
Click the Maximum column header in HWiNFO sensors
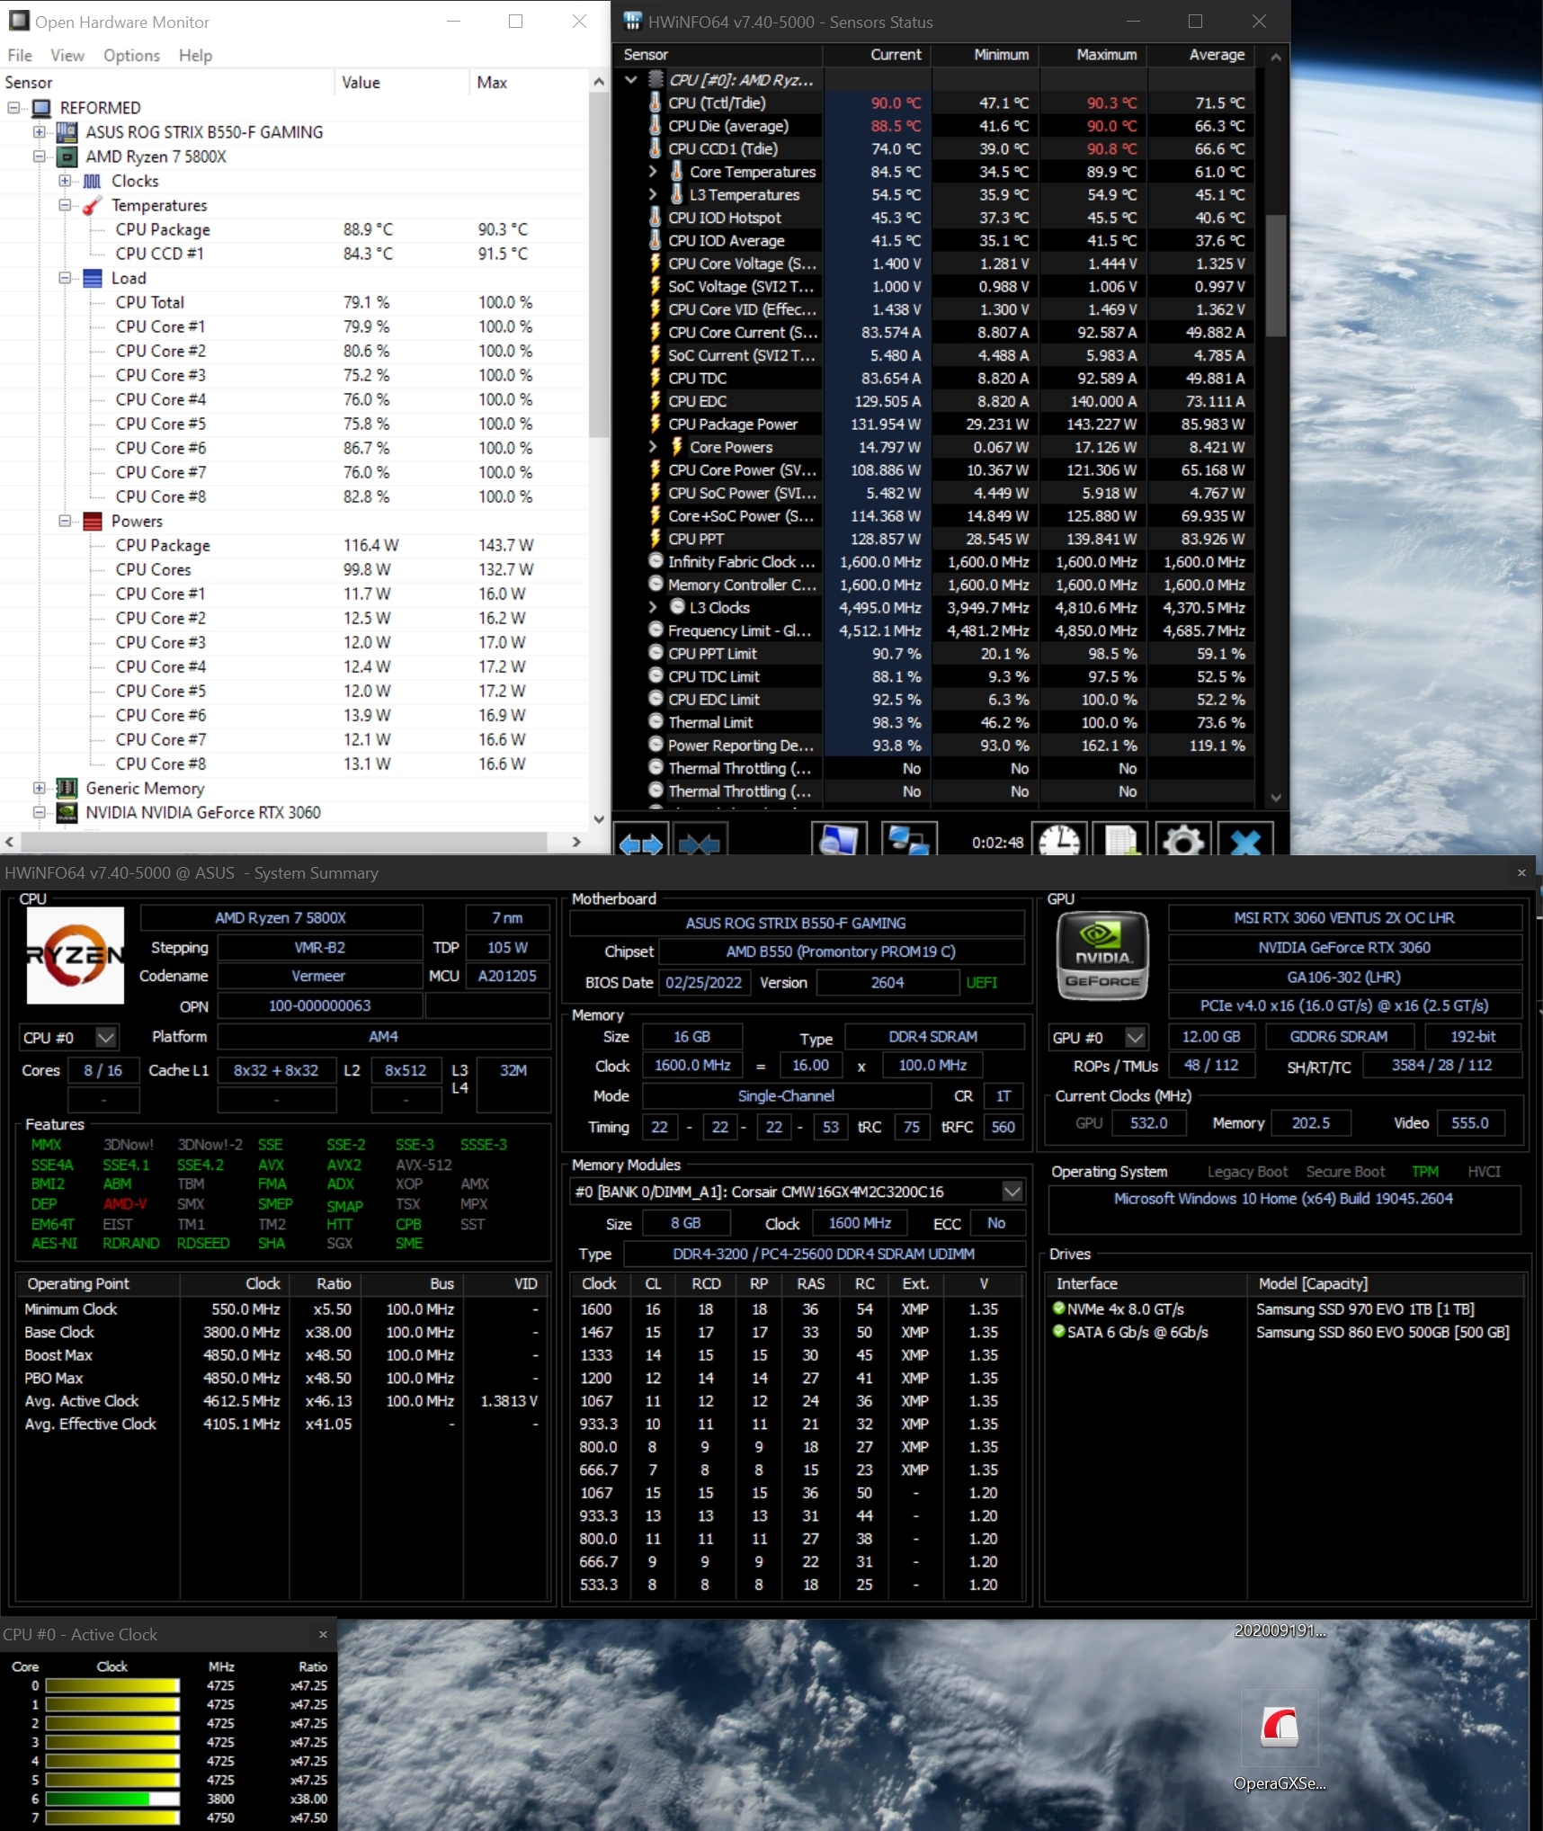[x=1094, y=55]
